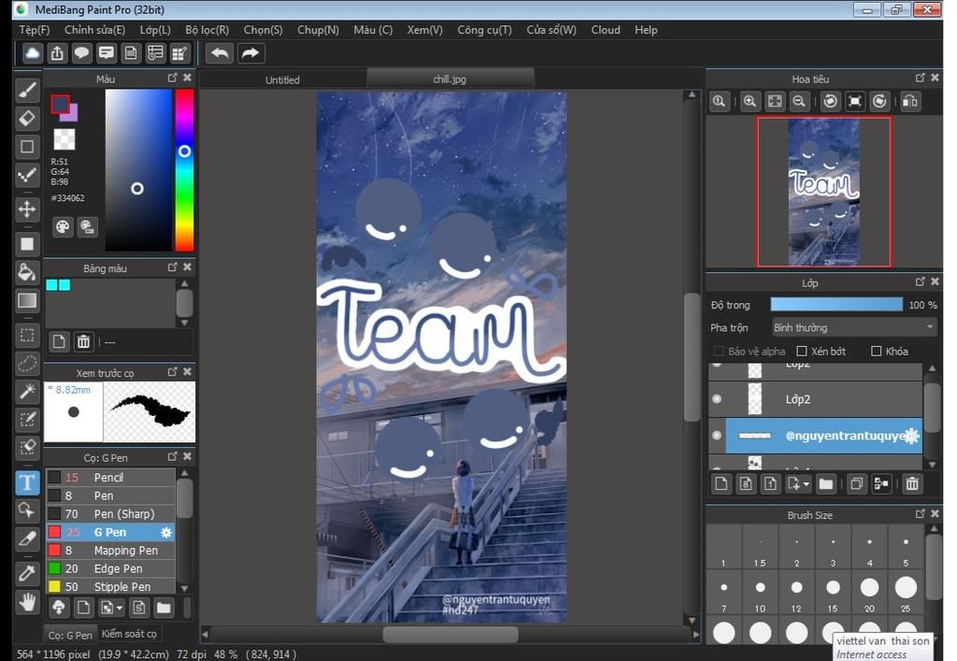This screenshot has width=957, height=661.
Task: Click the speech bubble toolbar icon
Action: pos(81,53)
